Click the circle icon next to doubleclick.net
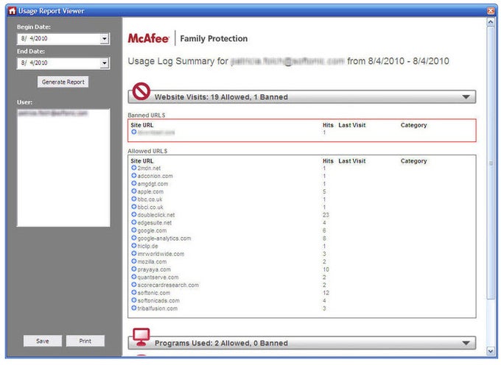This screenshot has width=501, height=365. click(134, 215)
